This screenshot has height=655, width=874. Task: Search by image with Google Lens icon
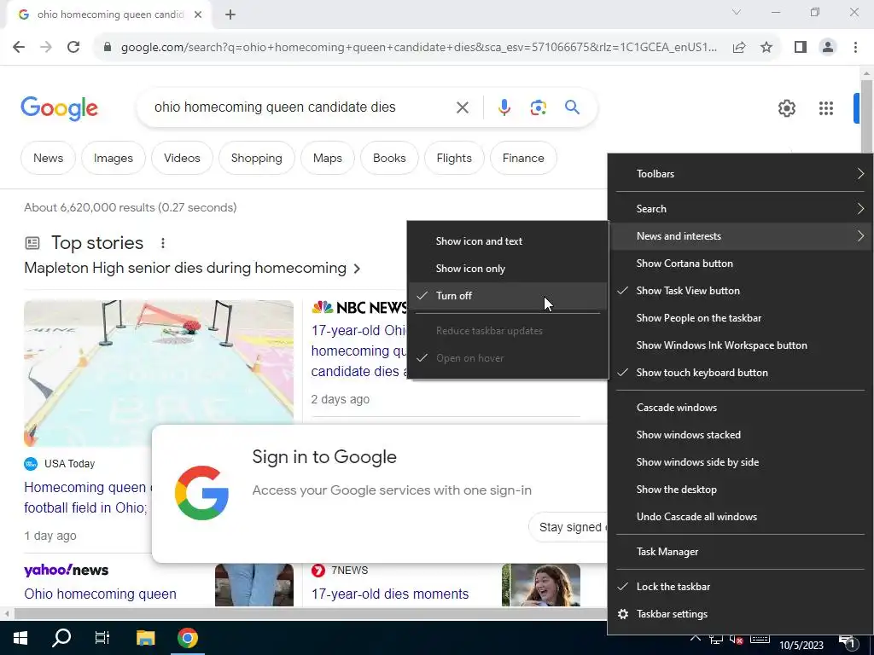538,107
